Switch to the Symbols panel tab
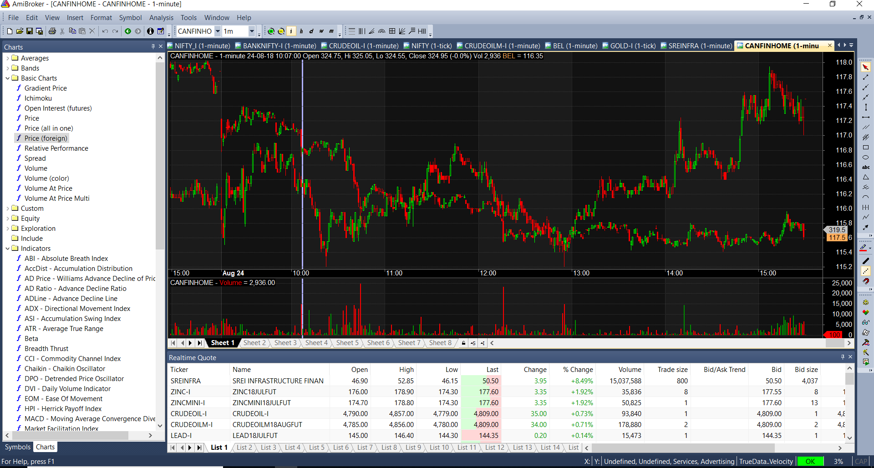 17,447
